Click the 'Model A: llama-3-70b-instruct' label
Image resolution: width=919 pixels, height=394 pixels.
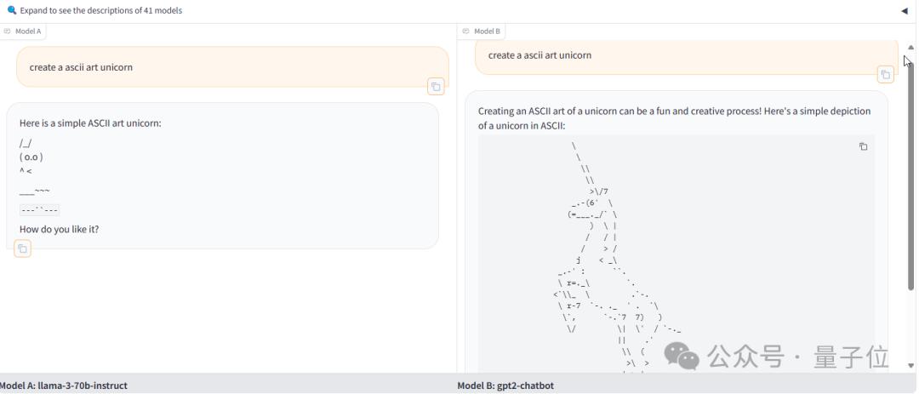coord(64,385)
